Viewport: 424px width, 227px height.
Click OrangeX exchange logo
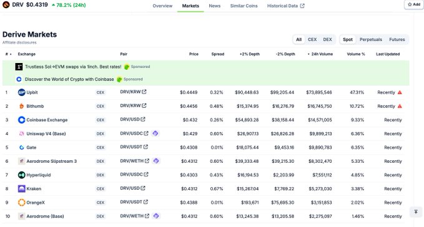[21, 203]
